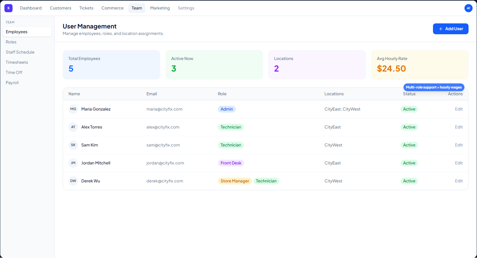
Task: Click Jordan Mitchell's JM avatar
Action: (73, 163)
